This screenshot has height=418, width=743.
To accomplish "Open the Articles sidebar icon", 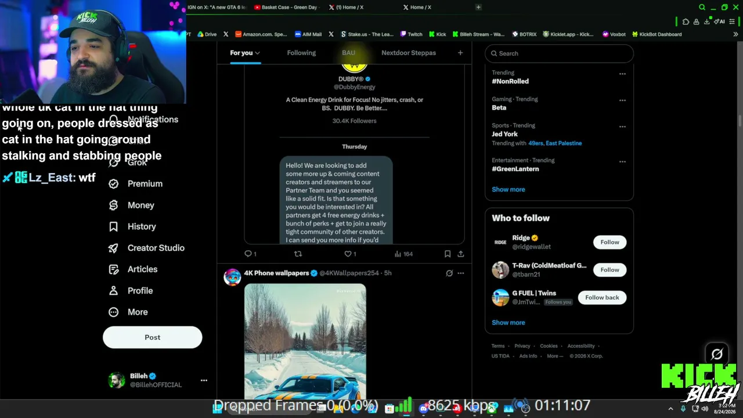I will tap(113, 269).
